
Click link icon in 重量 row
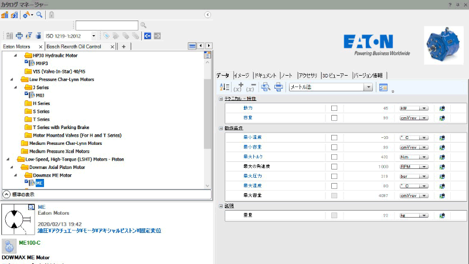tap(442, 215)
